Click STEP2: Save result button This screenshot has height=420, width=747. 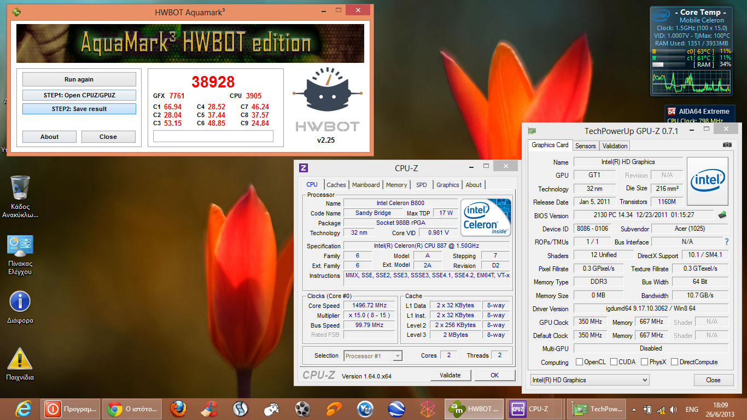79,109
